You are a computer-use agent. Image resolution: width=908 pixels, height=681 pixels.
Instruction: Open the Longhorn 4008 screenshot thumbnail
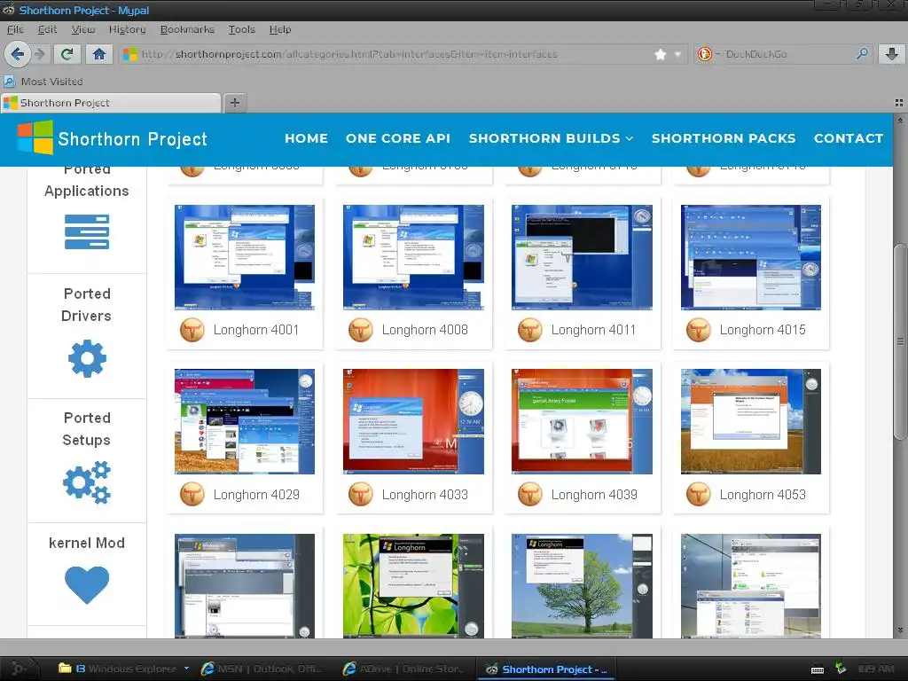413,257
